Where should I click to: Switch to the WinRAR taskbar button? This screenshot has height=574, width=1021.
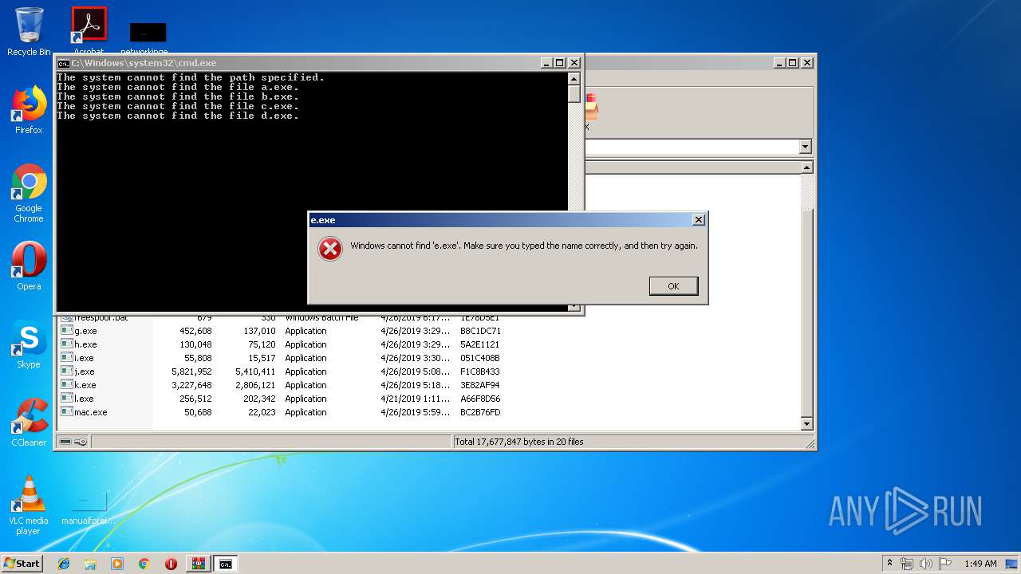[198, 564]
